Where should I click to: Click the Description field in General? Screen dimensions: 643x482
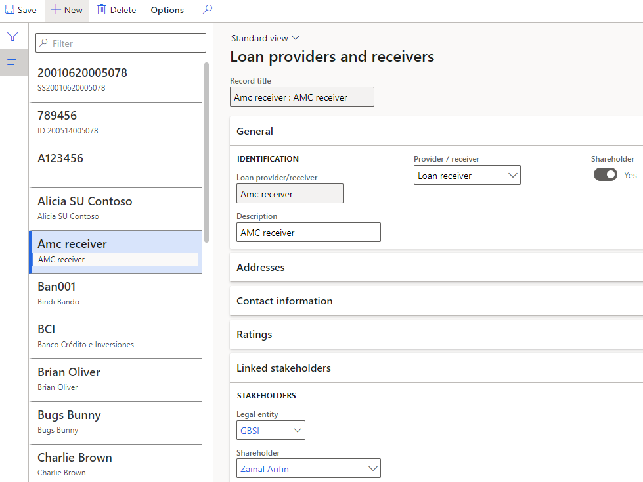click(309, 232)
